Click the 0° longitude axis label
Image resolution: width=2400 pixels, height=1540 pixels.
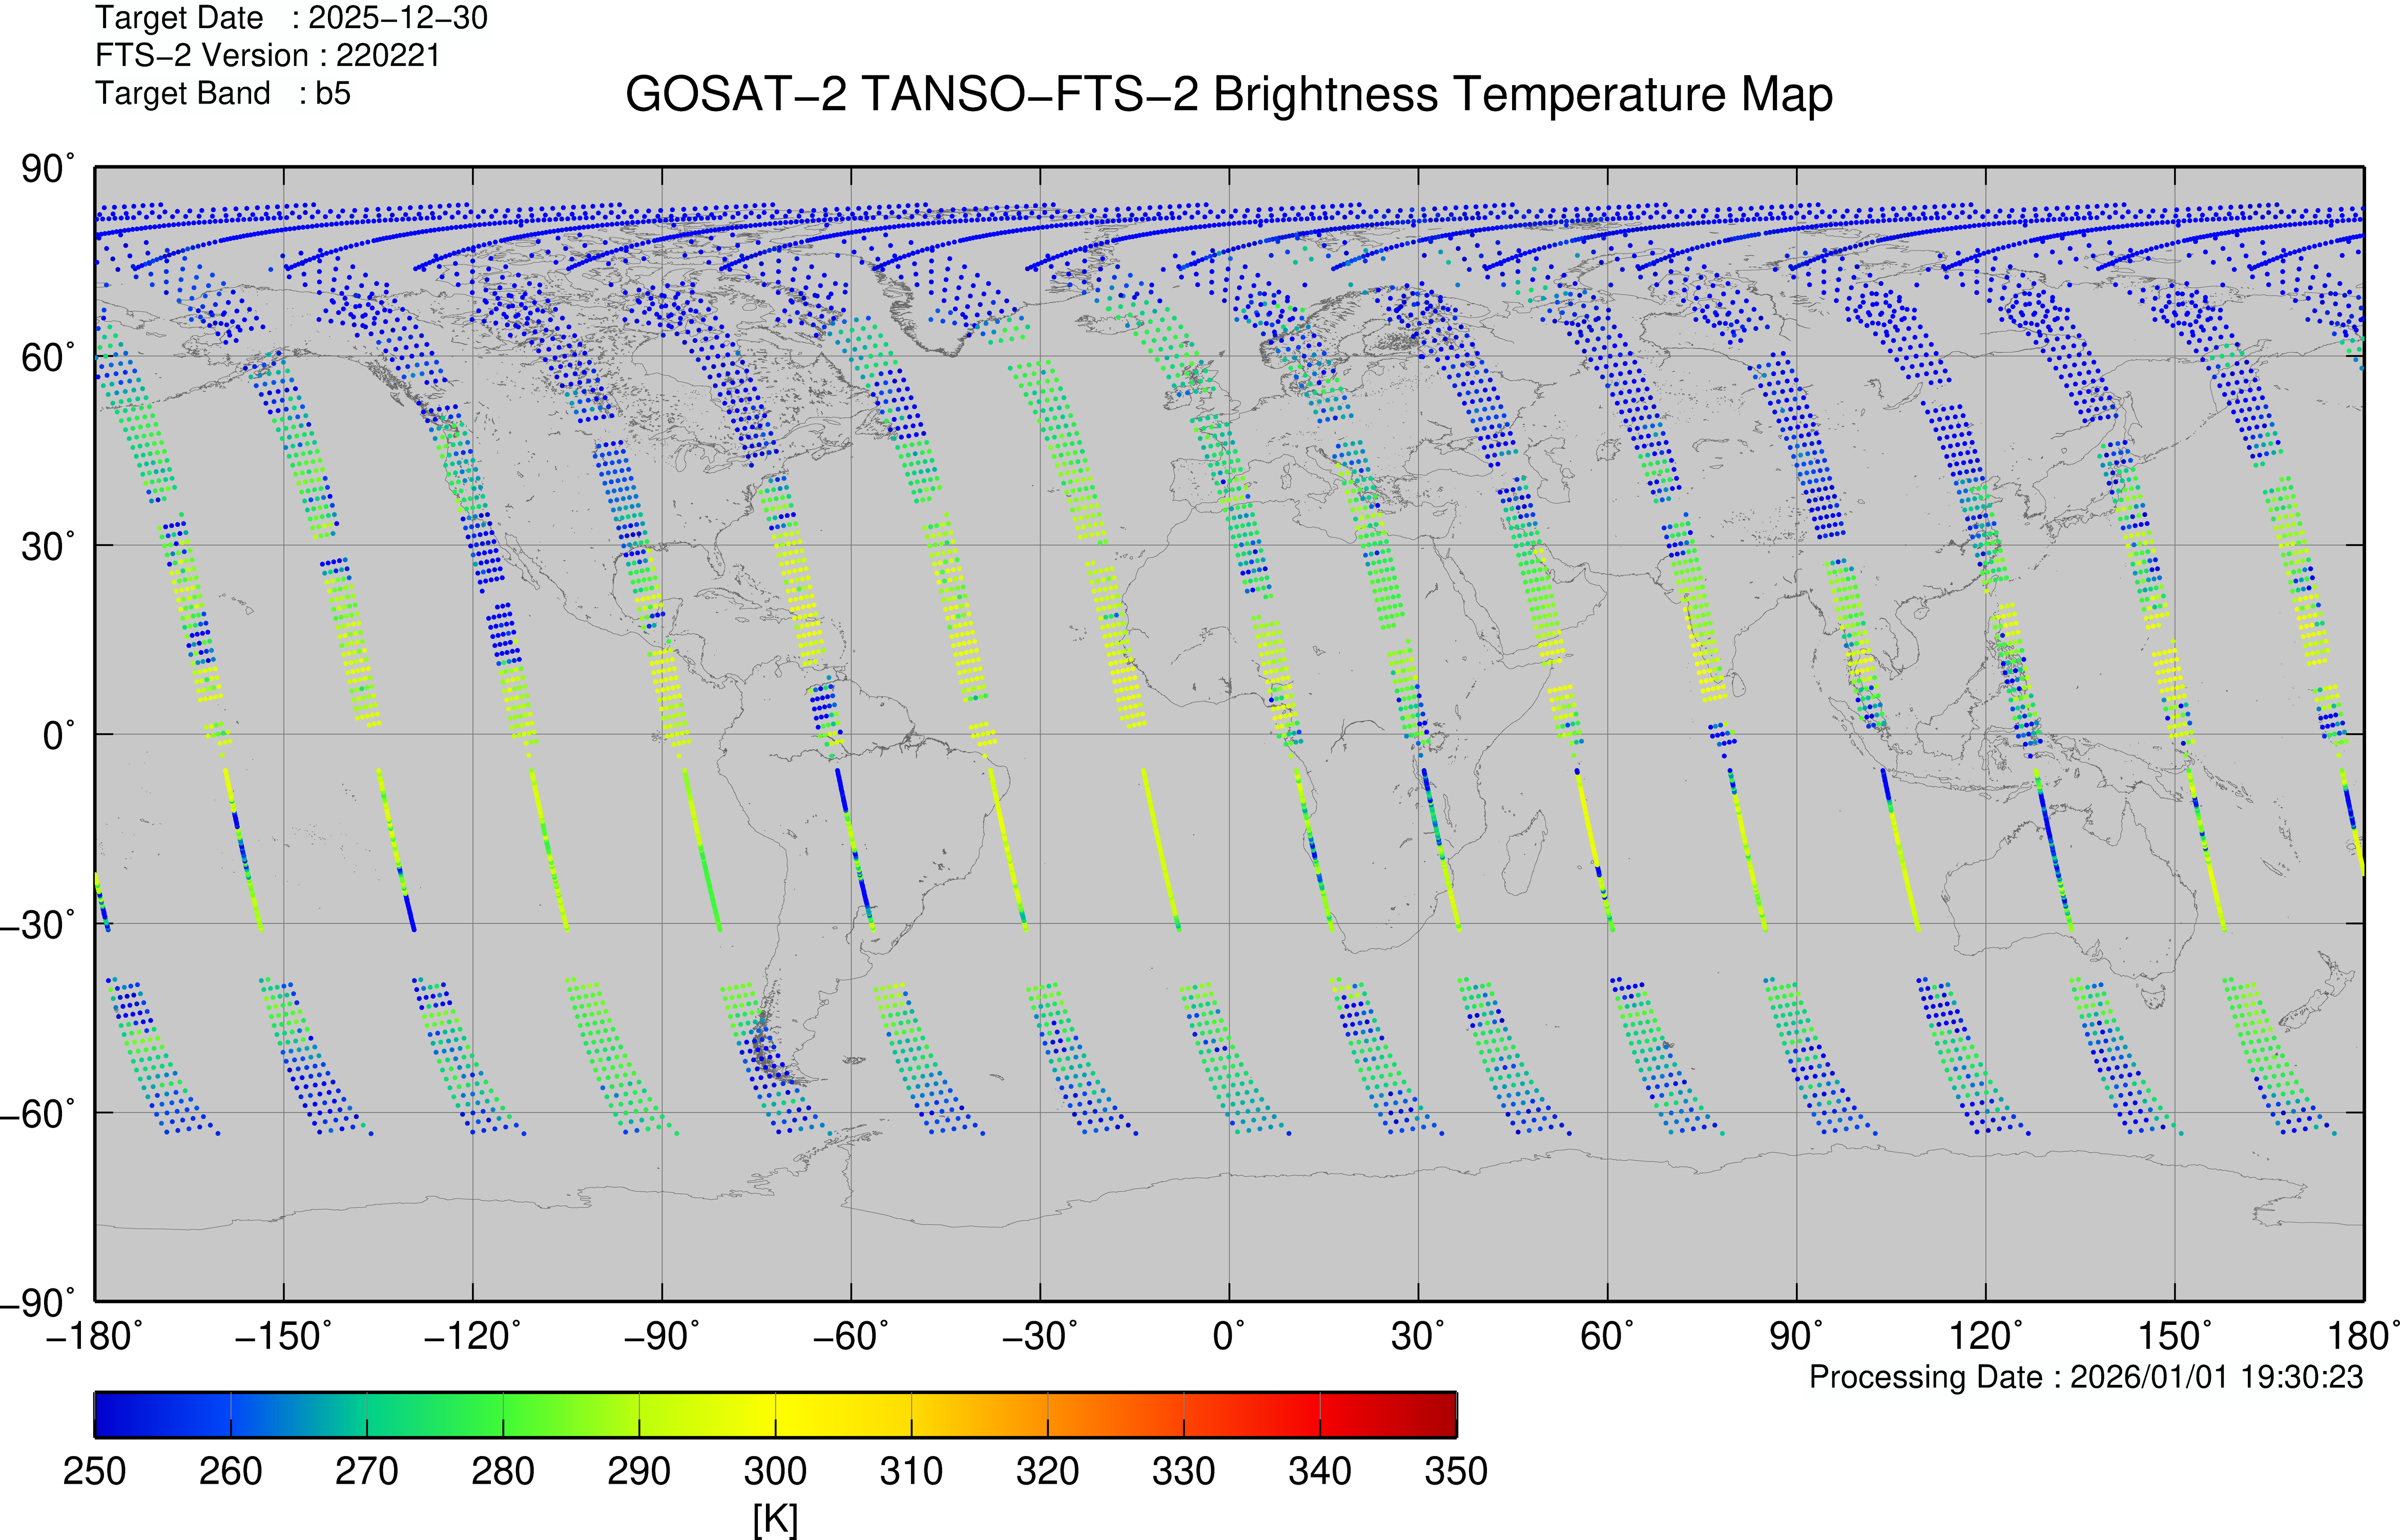point(1228,1336)
